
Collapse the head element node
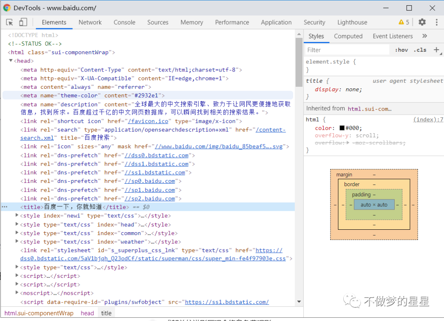click(11, 60)
